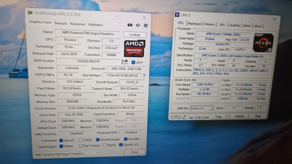This screenshot has width=292, height=164.
Task: Click the GPU-Z title bar app icon
Action: [30, 13]
